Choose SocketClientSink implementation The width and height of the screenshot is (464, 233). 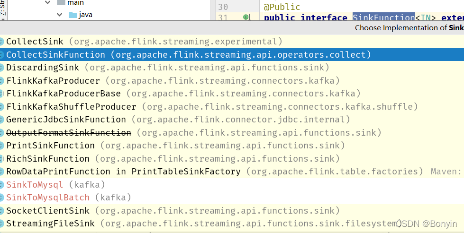232,211
